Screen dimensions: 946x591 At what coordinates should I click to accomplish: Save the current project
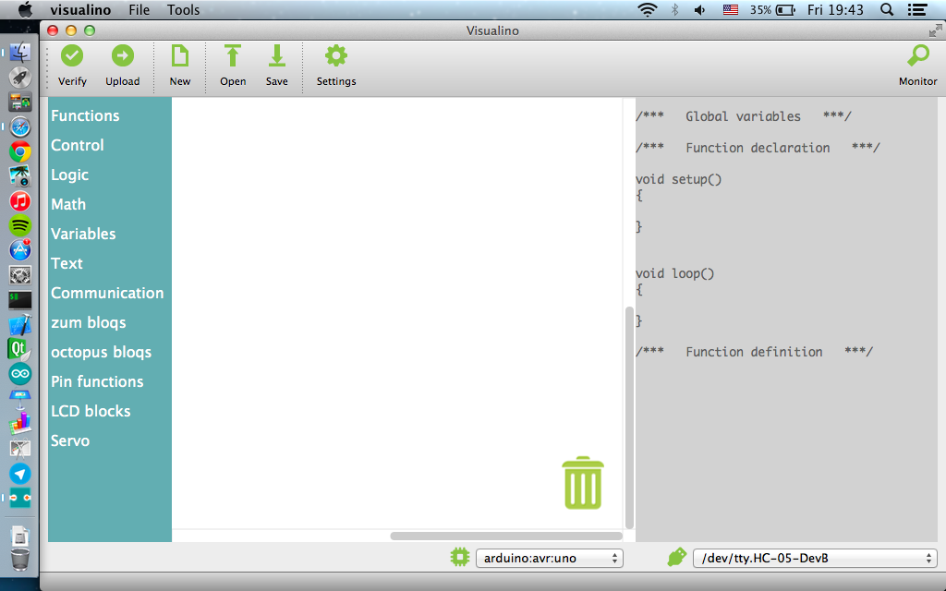(x=277, y=56)
